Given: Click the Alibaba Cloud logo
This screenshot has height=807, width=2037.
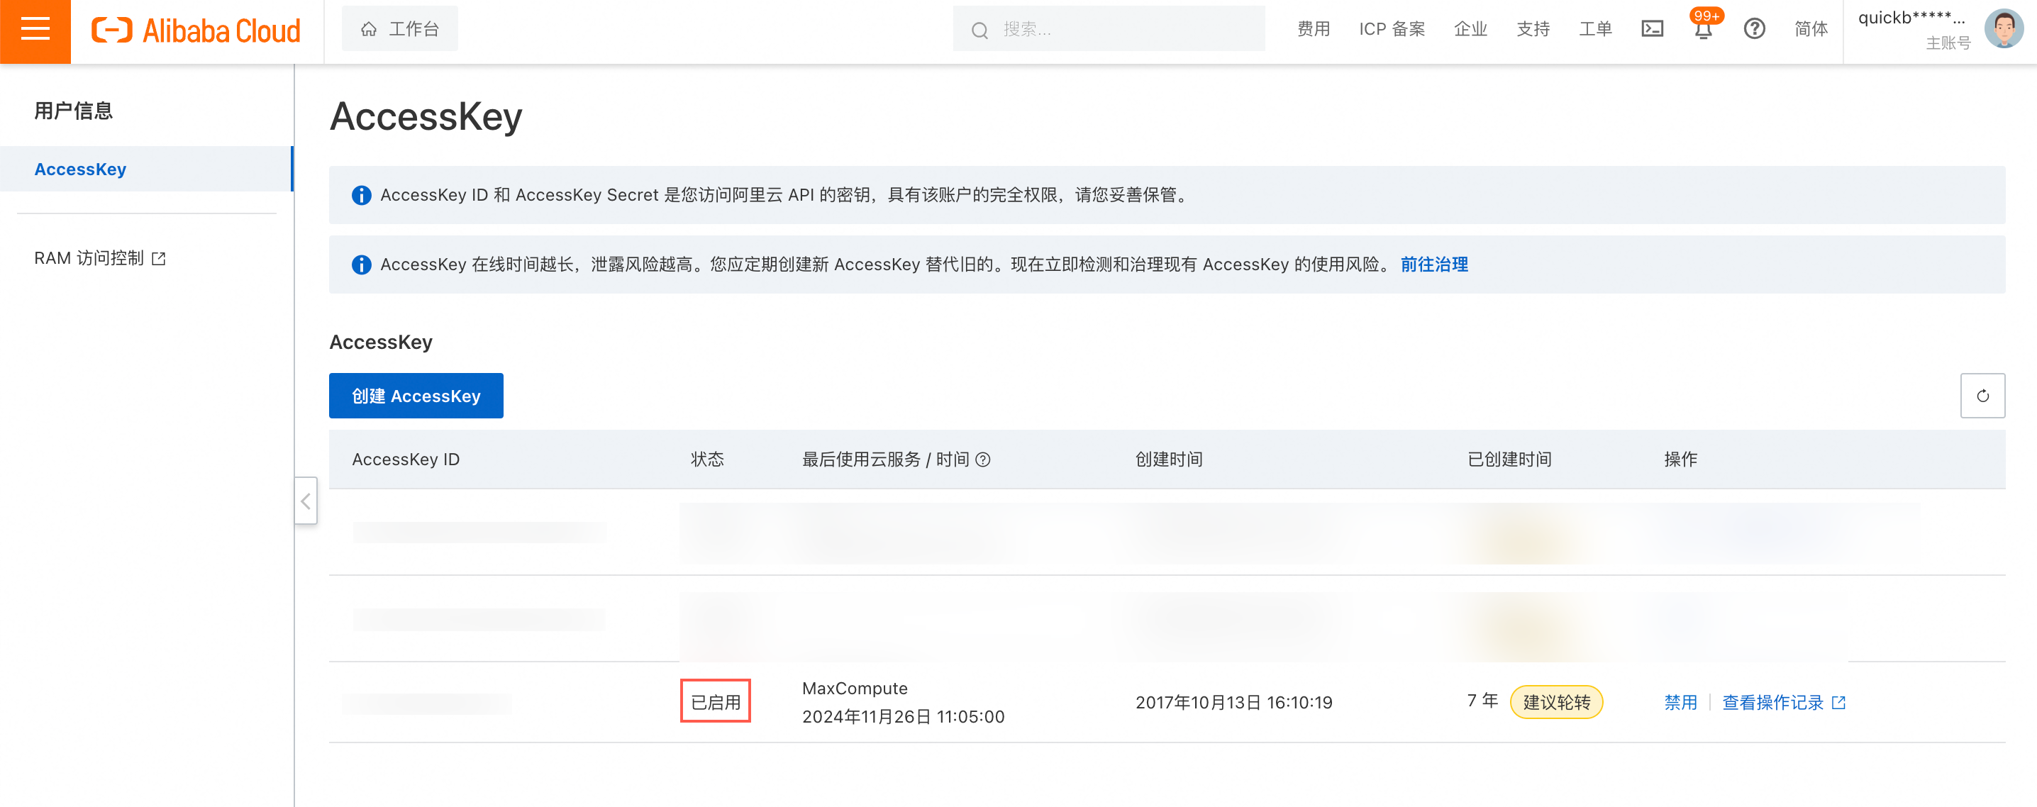Looking at the screenshot, I should 196,30.
